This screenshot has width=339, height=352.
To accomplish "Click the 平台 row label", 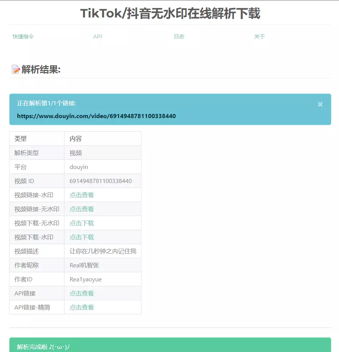I will (x=20, y=167).
